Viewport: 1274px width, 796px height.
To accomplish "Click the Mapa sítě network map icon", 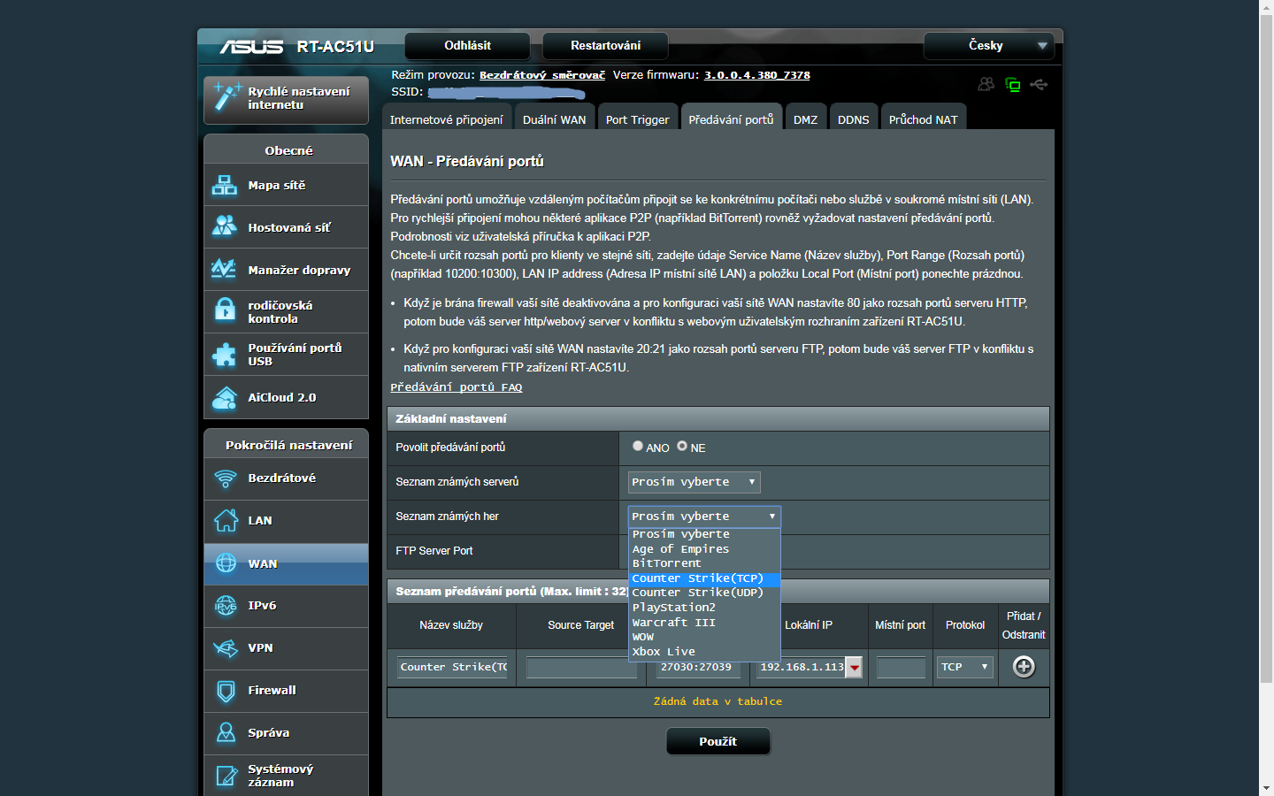I will pos(225,186).
